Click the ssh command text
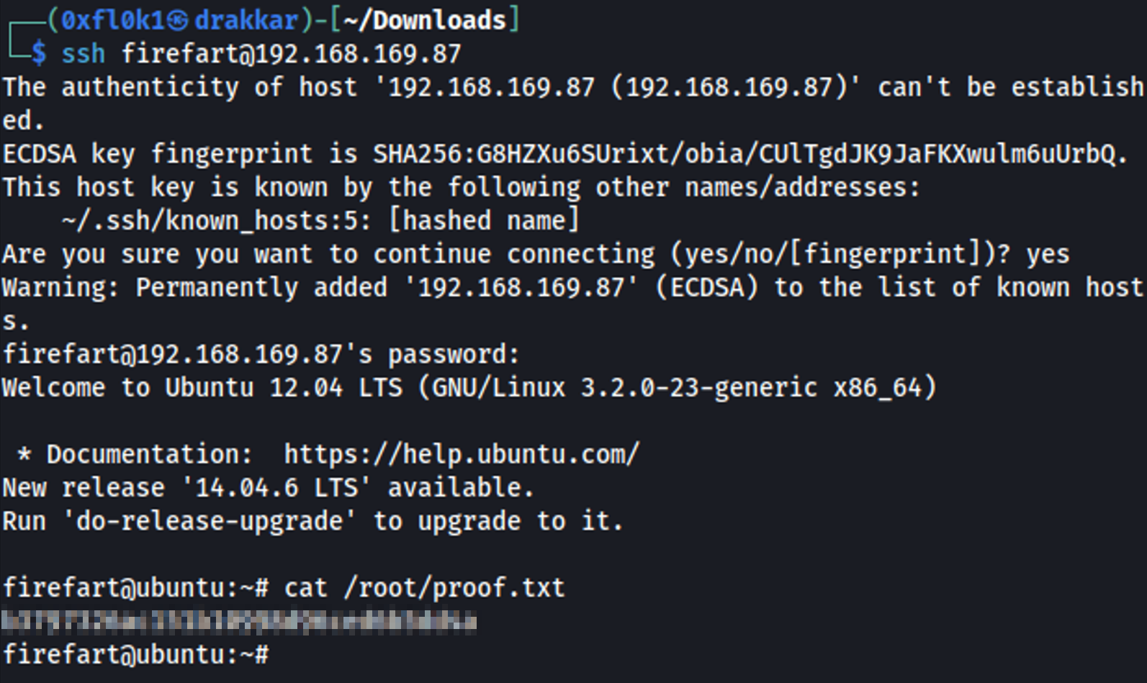Viewport: 1147px width, 683px height. [84, 54]
